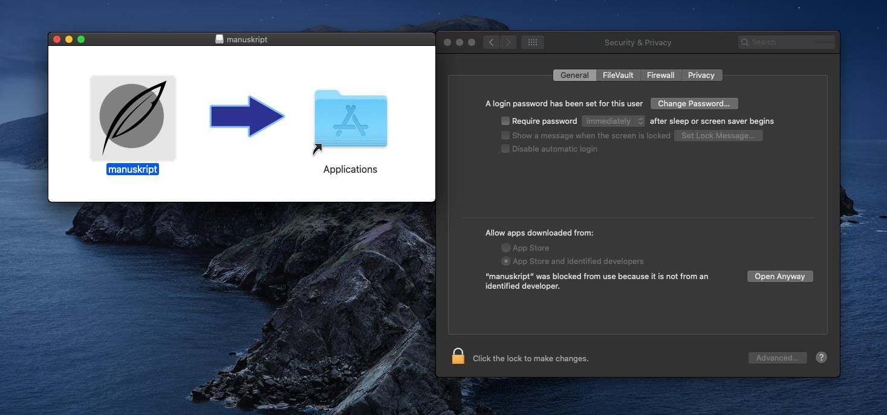Select the App Store radio button
887x415 pixels.
[x=506, y=248]
